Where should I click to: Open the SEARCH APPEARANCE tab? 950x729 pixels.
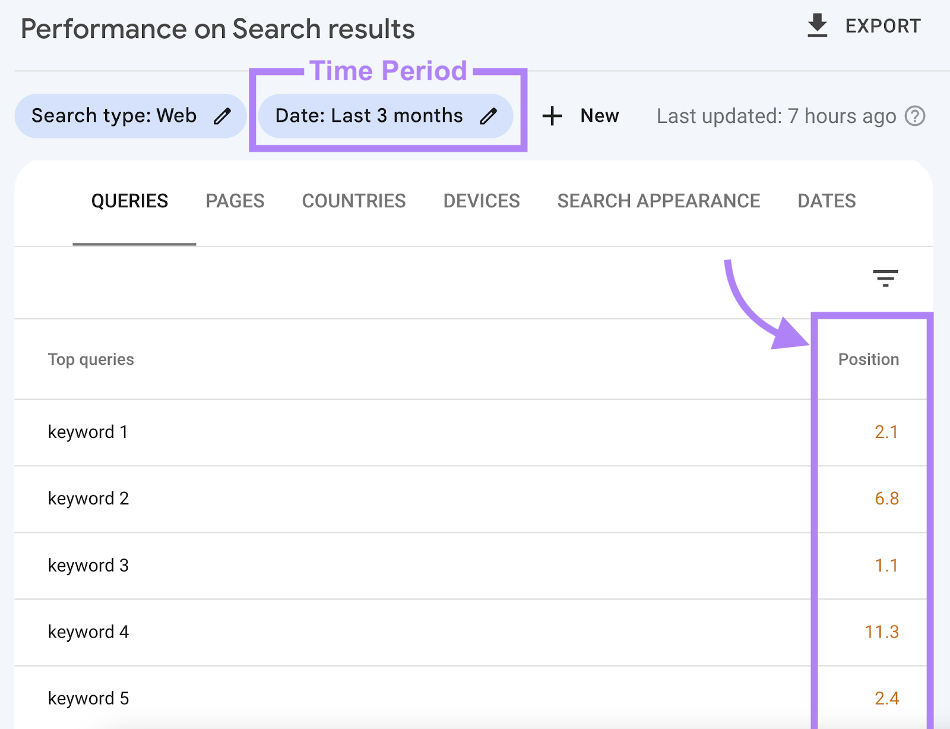click(658, 201)
